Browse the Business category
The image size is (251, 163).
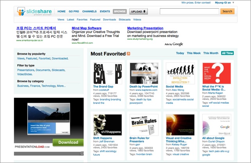pos(23,86)
